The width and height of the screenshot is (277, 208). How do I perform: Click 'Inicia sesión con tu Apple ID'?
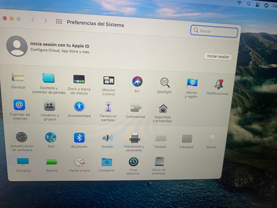pyautogui.click(x=60, y=45)
